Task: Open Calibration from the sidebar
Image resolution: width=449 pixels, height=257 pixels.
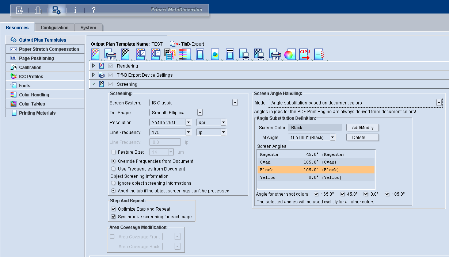Action: tap(45, 67)
